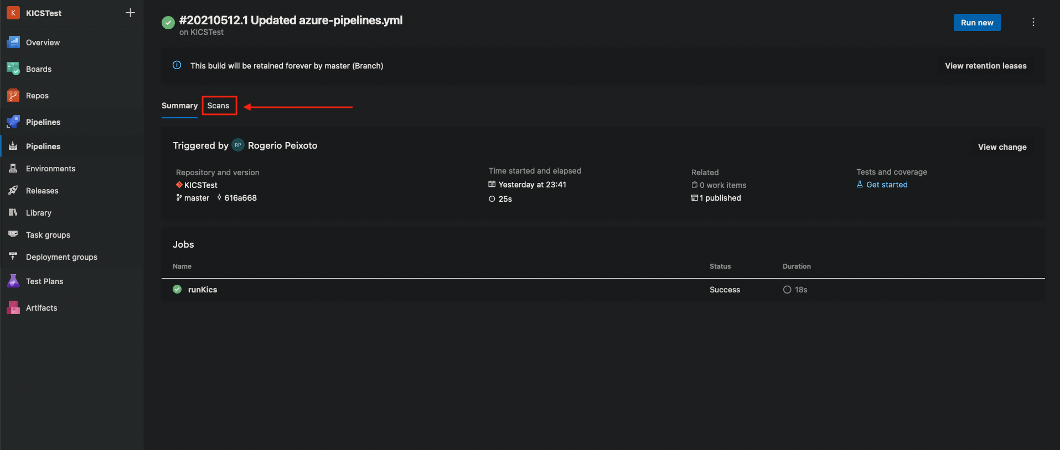1060x450 pixels.
Task: Open the 616a668 commit link
Action: point(240,198)
